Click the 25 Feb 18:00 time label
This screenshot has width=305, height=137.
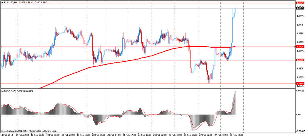[x=175, y=135]
